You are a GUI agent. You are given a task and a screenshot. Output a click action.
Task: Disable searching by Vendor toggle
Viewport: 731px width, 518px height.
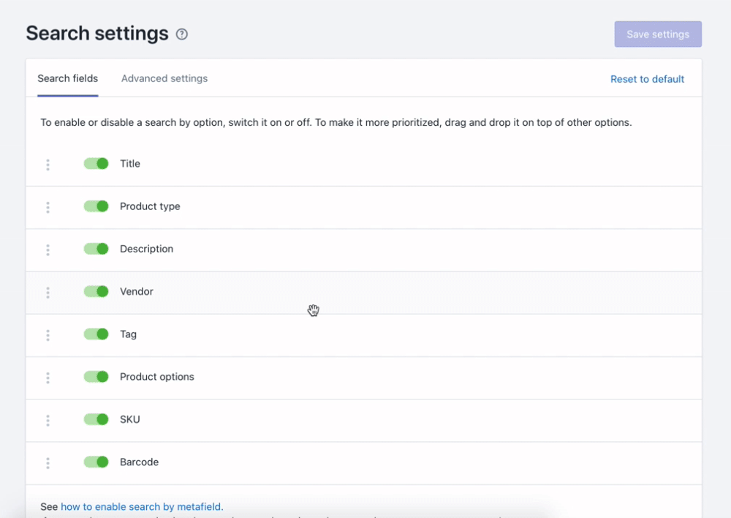[x=96, y=291]
